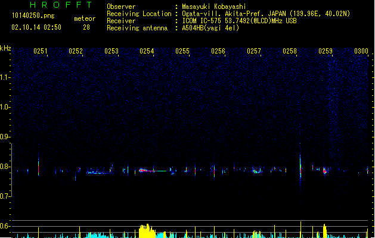Screen dimensions: 375x238
Task: Select the file name 10140250.png
Action: [x=33, y=15]
